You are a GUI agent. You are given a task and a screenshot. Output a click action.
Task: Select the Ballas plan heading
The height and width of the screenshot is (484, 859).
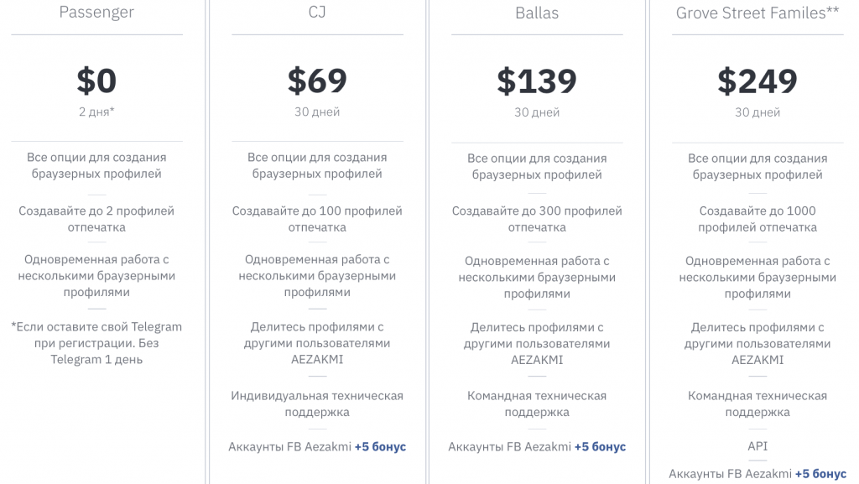click(537, 13)
